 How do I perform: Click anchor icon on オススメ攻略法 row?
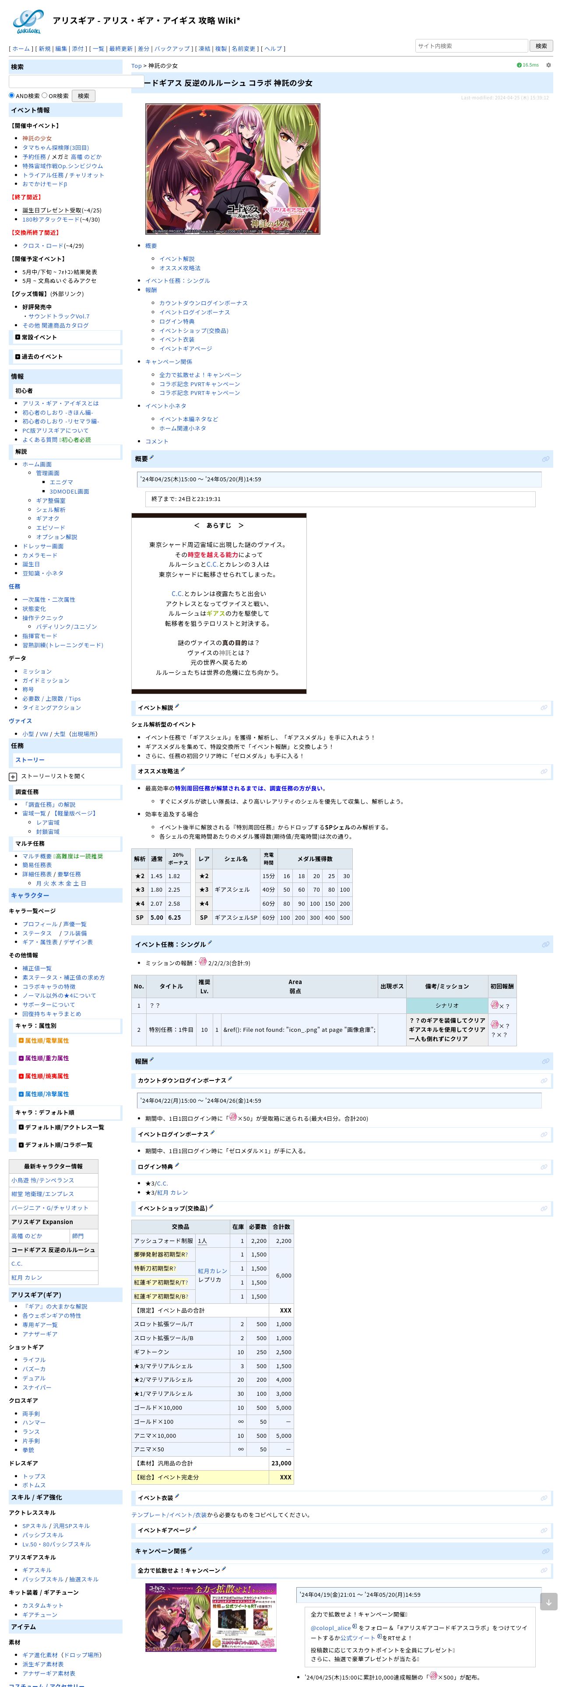click(x=544, y=772)
